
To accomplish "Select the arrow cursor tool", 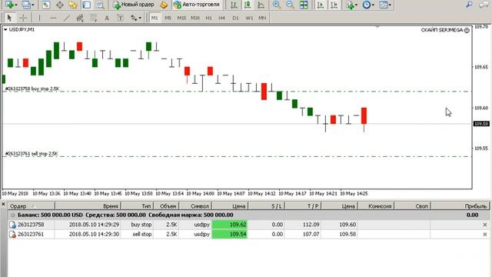I will (9, 18).
